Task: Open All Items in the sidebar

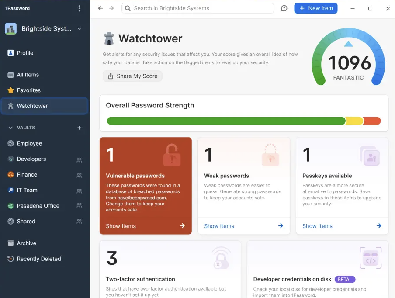Action: coord(45,75)
